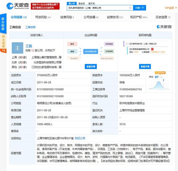Click the address 上海市普陀区真北路788号507室
The height and width of the screenshot is (171, 178).
(55, 138)
